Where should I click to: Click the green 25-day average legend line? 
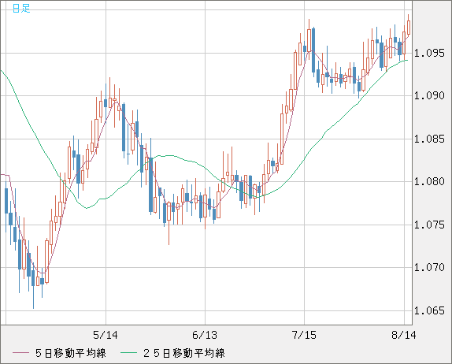(x=128, y=353)
